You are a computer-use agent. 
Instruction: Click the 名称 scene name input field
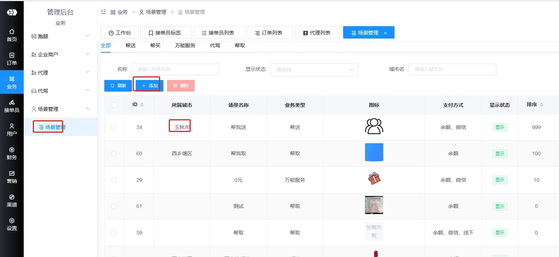tap(175, 69)
